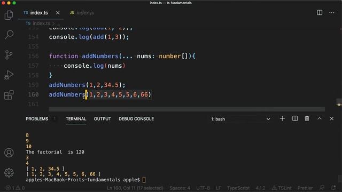Screen dimensions: 342x192
Task: Open Source Control view
Action: tap(9, 54)
